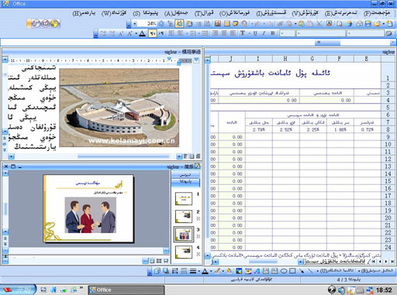Open the (F) File menu

[x=377, y=13]
